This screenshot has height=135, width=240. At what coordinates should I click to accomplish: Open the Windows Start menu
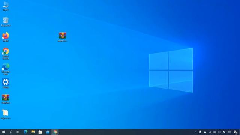tap(3, 132)
